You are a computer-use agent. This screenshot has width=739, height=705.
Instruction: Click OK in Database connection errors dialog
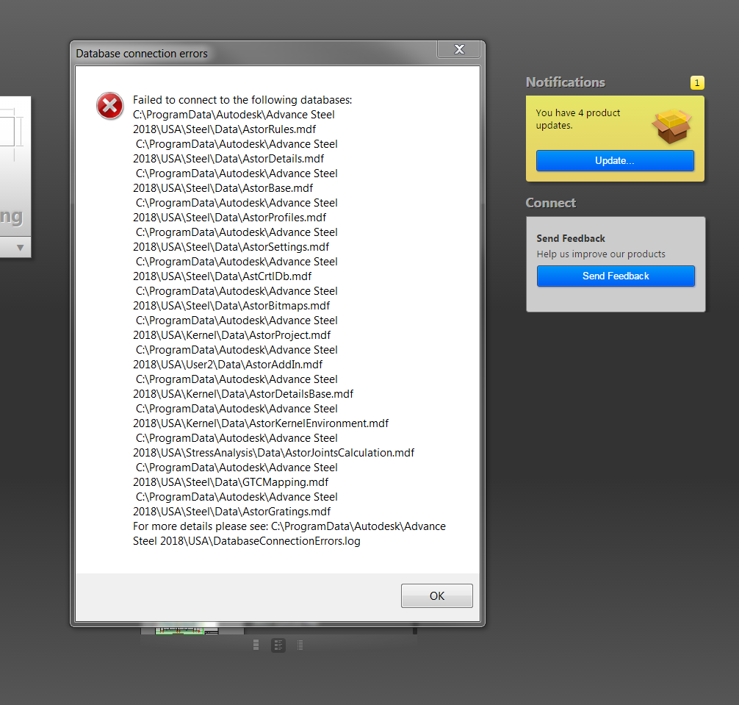point(436,595)
